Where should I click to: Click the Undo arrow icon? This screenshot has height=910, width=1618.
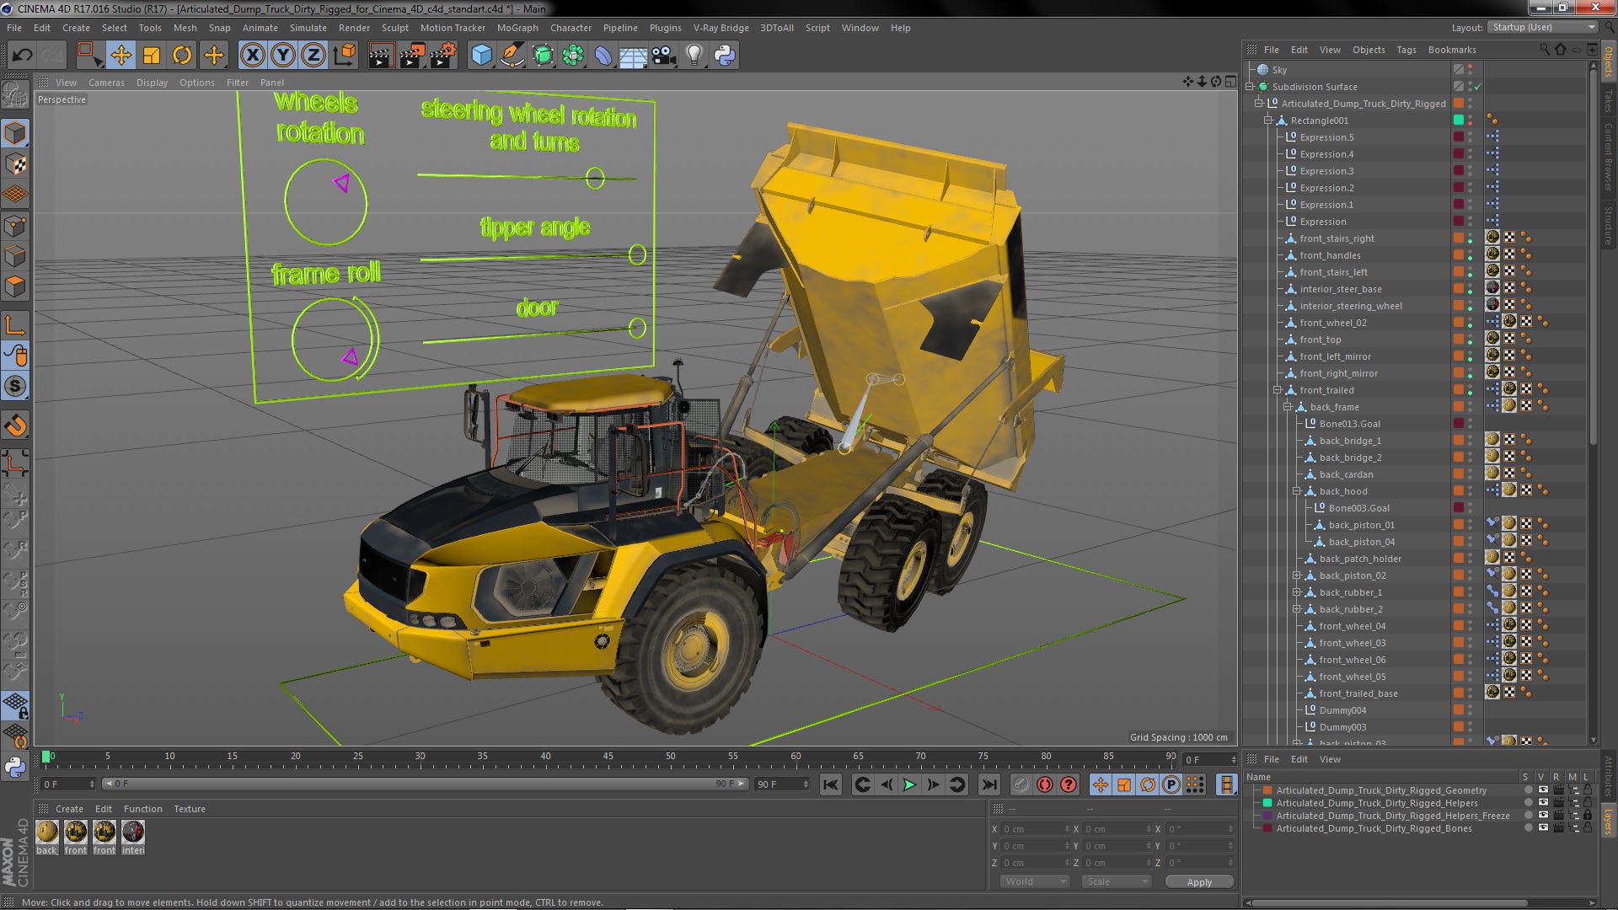pyautogui.click(x=22, y=56)
